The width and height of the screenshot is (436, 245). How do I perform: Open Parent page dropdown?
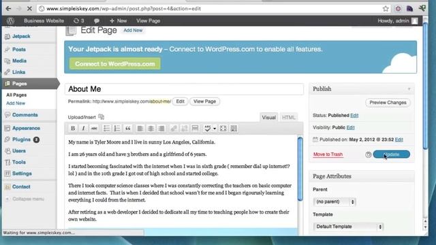[x=334, y=201]
